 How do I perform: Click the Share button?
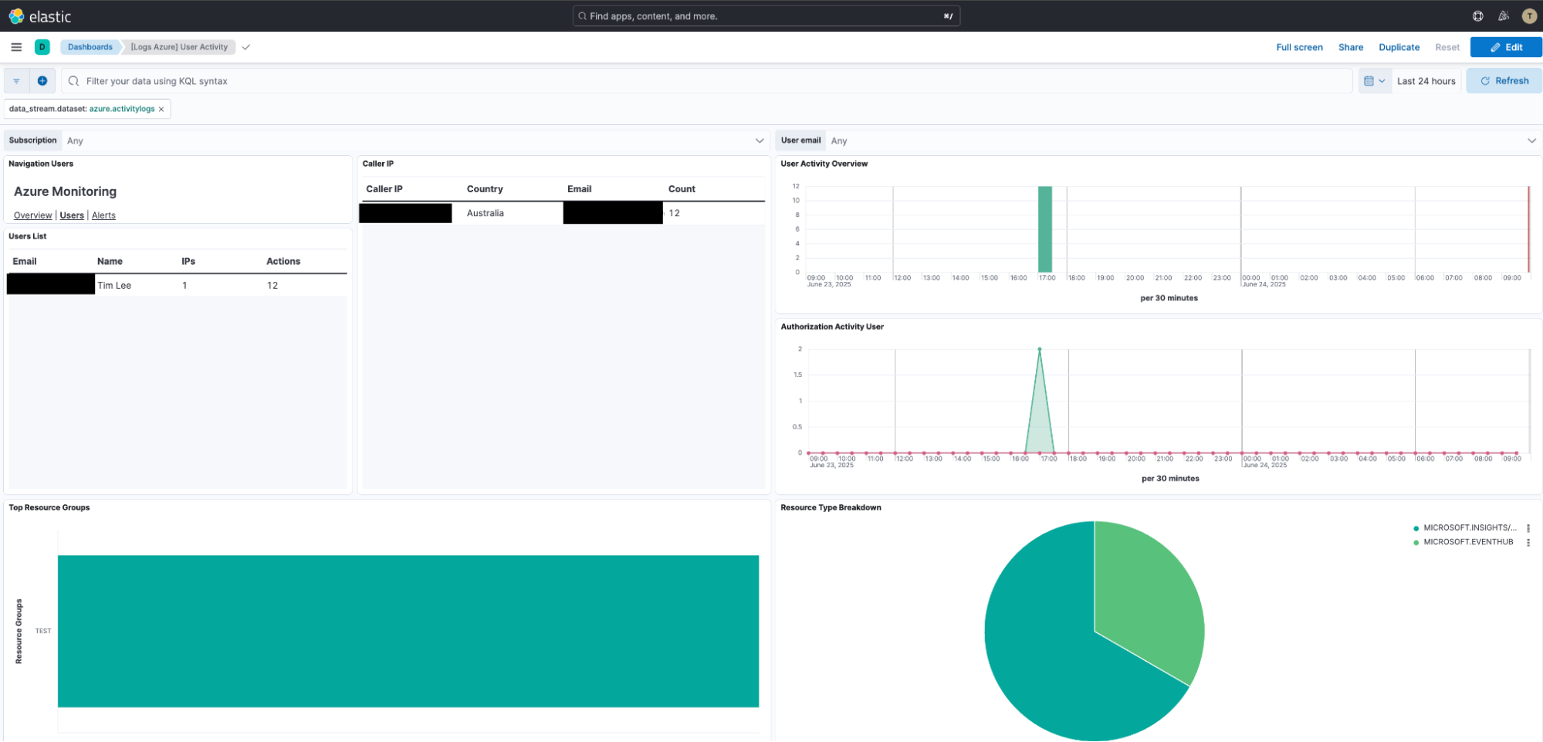[x=1350, y=47]
